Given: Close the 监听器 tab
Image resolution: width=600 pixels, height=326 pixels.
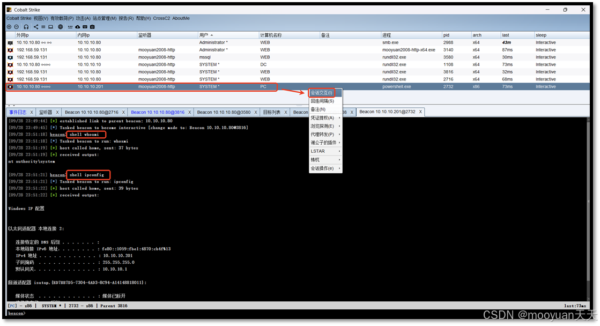Looking at the screenshot, I should pyautogui.click(x=57, y=112).
